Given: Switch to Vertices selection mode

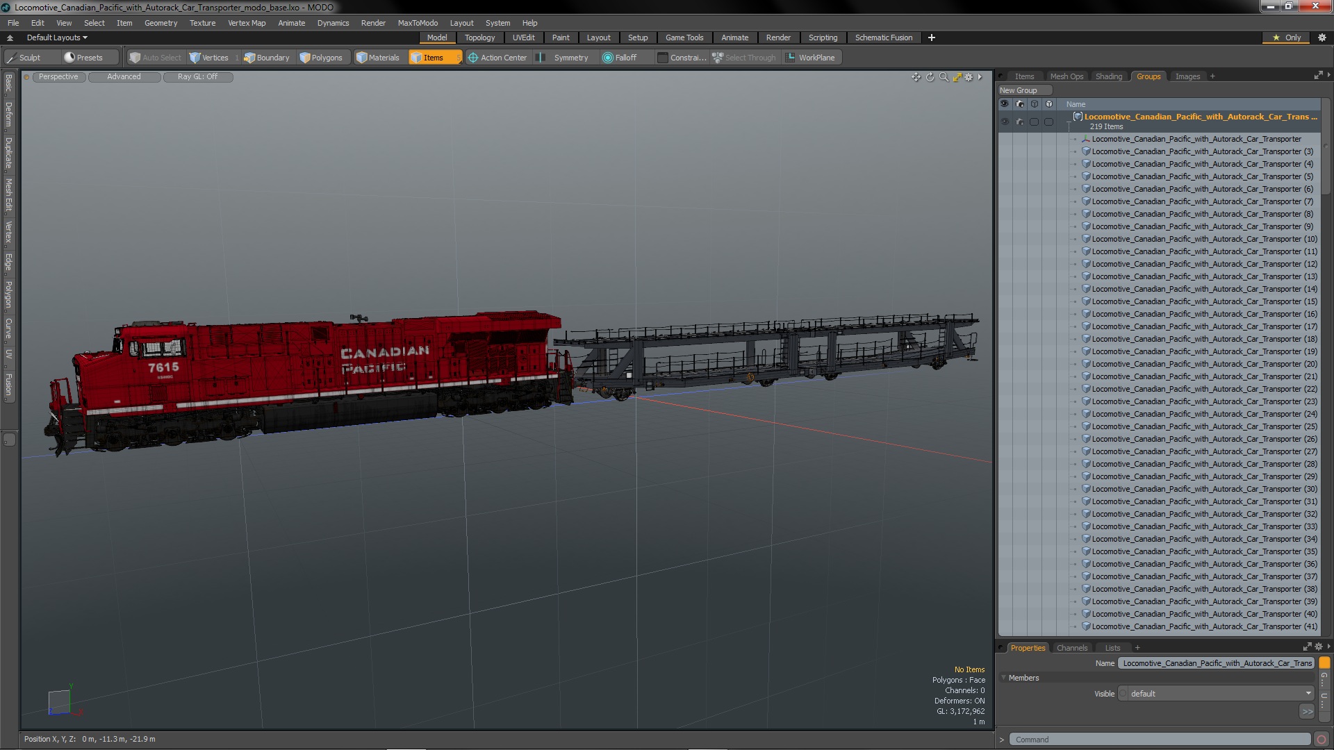Looking at the screenshot, I should tap(209, 58).
